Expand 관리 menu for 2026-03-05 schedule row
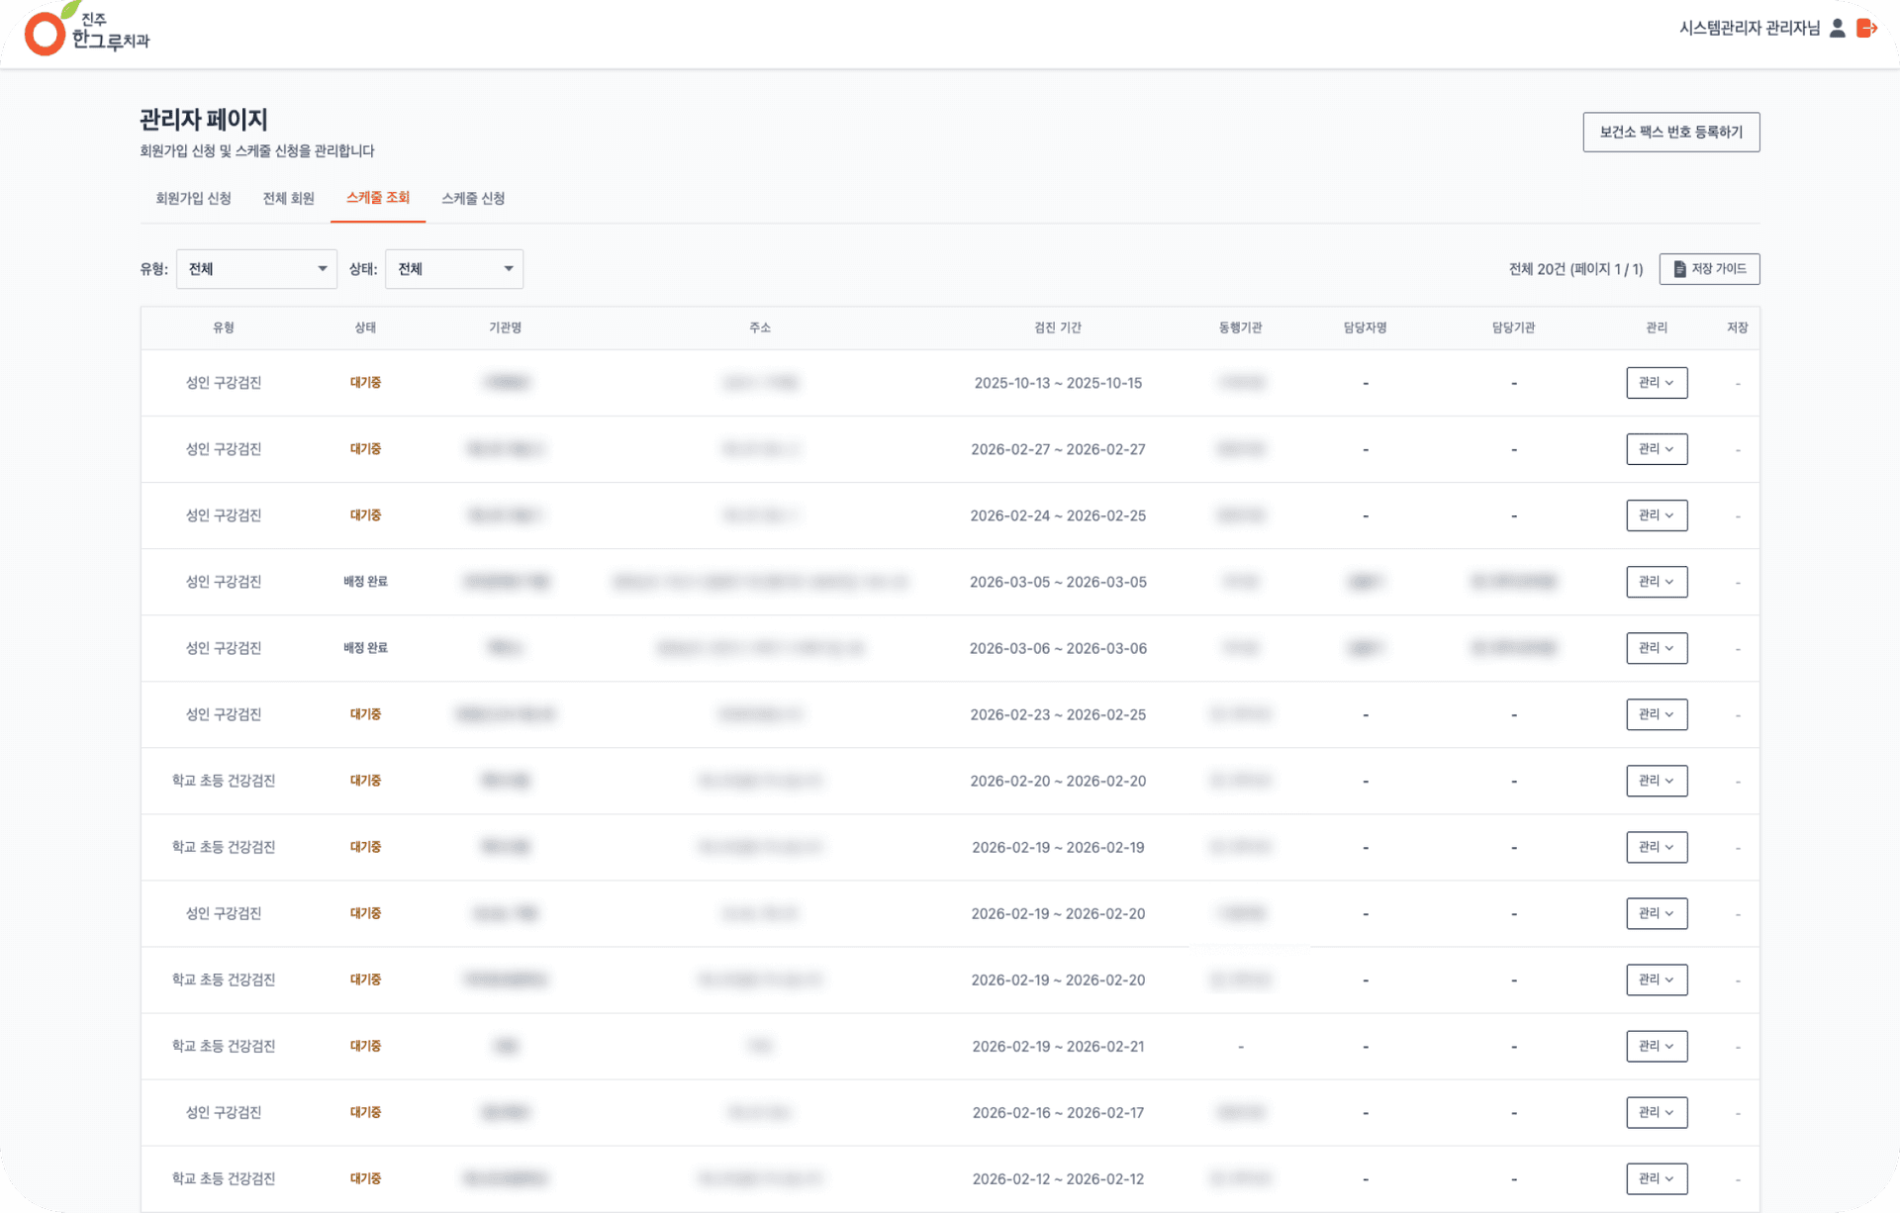This screenshot has width=1900, height=1213. (1657, 582)
